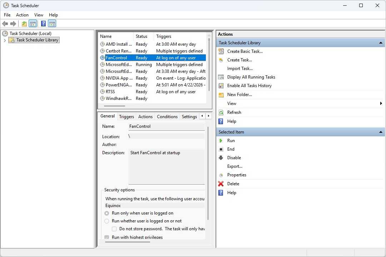Switch to the Conditions tab
Image resolution: width=386 pixels, height=257 pixels.
click(x=167, y=117)
